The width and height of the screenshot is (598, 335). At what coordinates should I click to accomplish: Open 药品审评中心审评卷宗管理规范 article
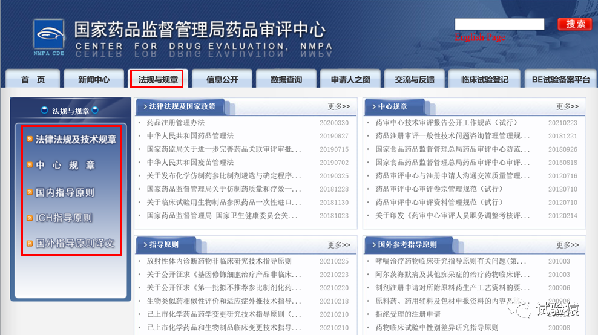439,189
